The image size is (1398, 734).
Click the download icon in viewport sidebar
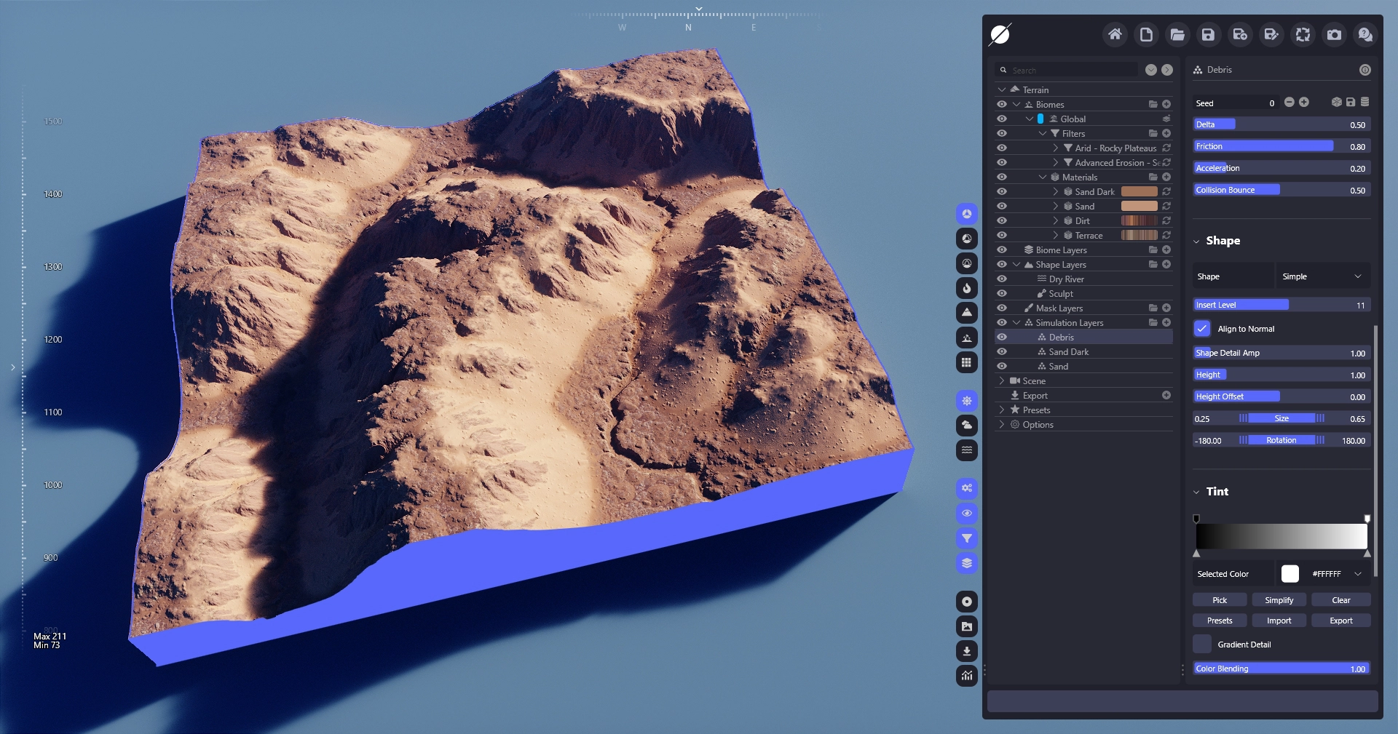[x=966, y=651]
